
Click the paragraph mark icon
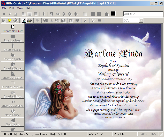click(51, 14)
